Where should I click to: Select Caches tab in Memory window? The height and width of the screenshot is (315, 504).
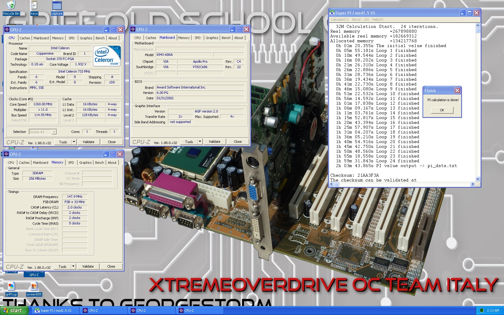tap(24, 163)
